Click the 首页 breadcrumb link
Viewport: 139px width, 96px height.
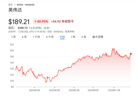click(x=11, y=5)
